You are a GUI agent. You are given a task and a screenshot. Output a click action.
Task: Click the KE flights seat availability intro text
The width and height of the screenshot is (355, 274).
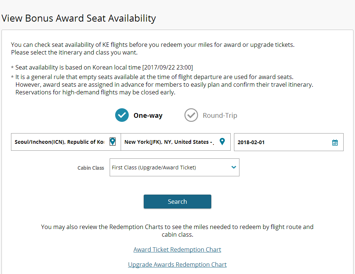pos(153,48)
